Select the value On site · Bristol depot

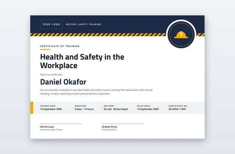(116, 109)
